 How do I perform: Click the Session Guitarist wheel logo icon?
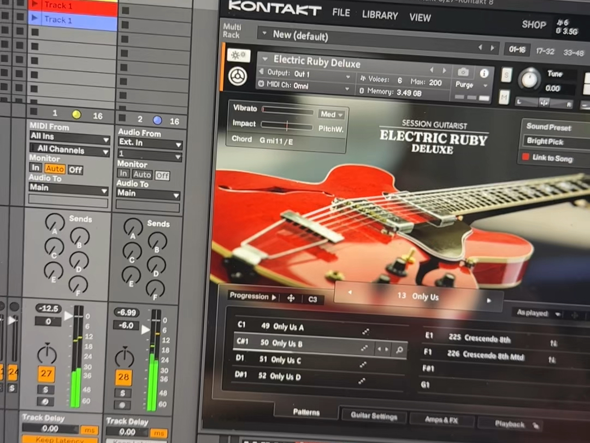point(238,77)
